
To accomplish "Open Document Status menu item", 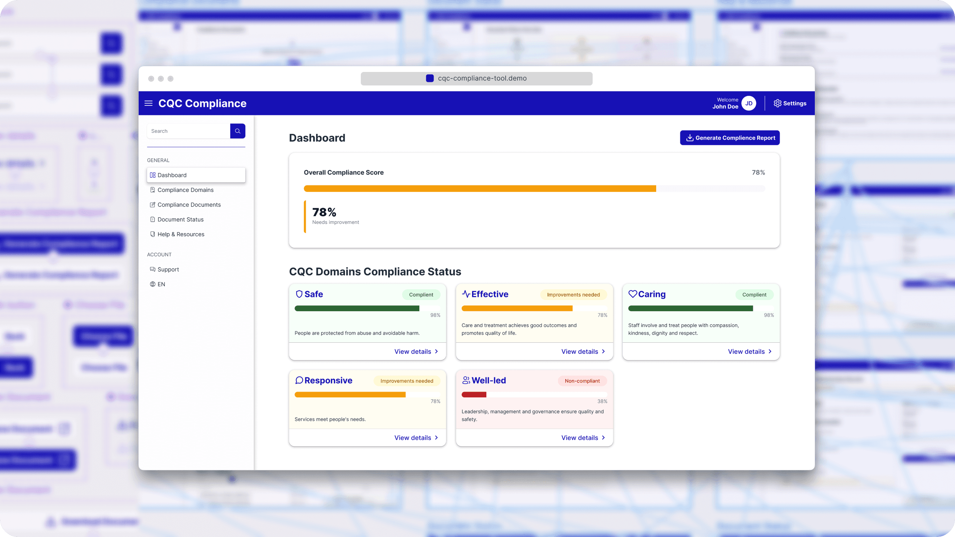I will [x=180, y=219].
